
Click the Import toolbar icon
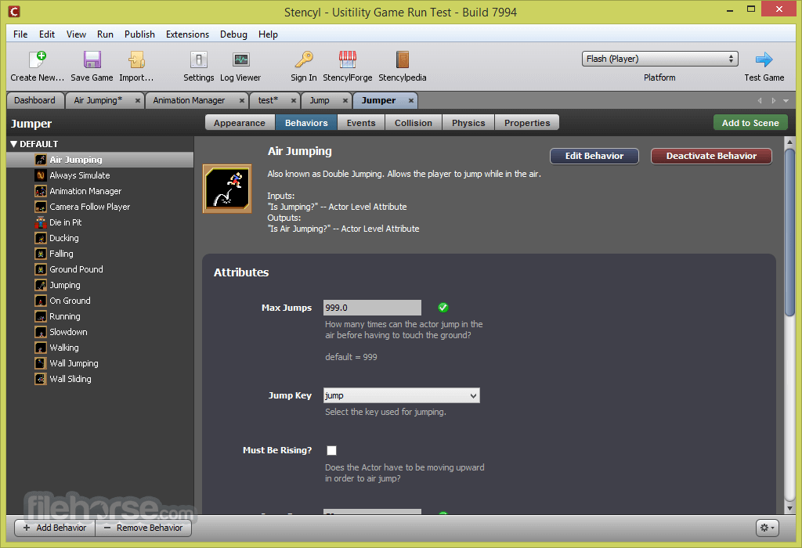(136, 59)
